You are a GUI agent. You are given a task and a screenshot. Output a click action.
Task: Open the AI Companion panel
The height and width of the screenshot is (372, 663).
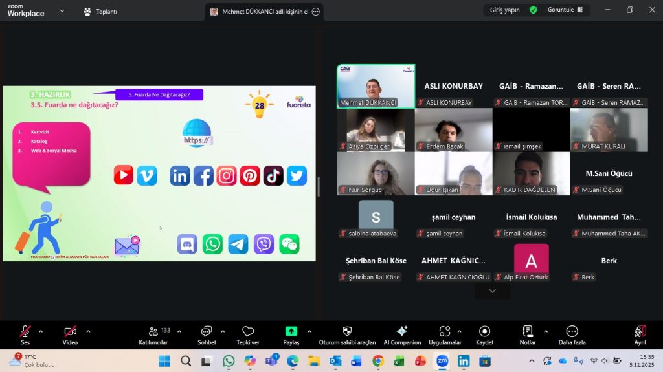pos(401,332)
